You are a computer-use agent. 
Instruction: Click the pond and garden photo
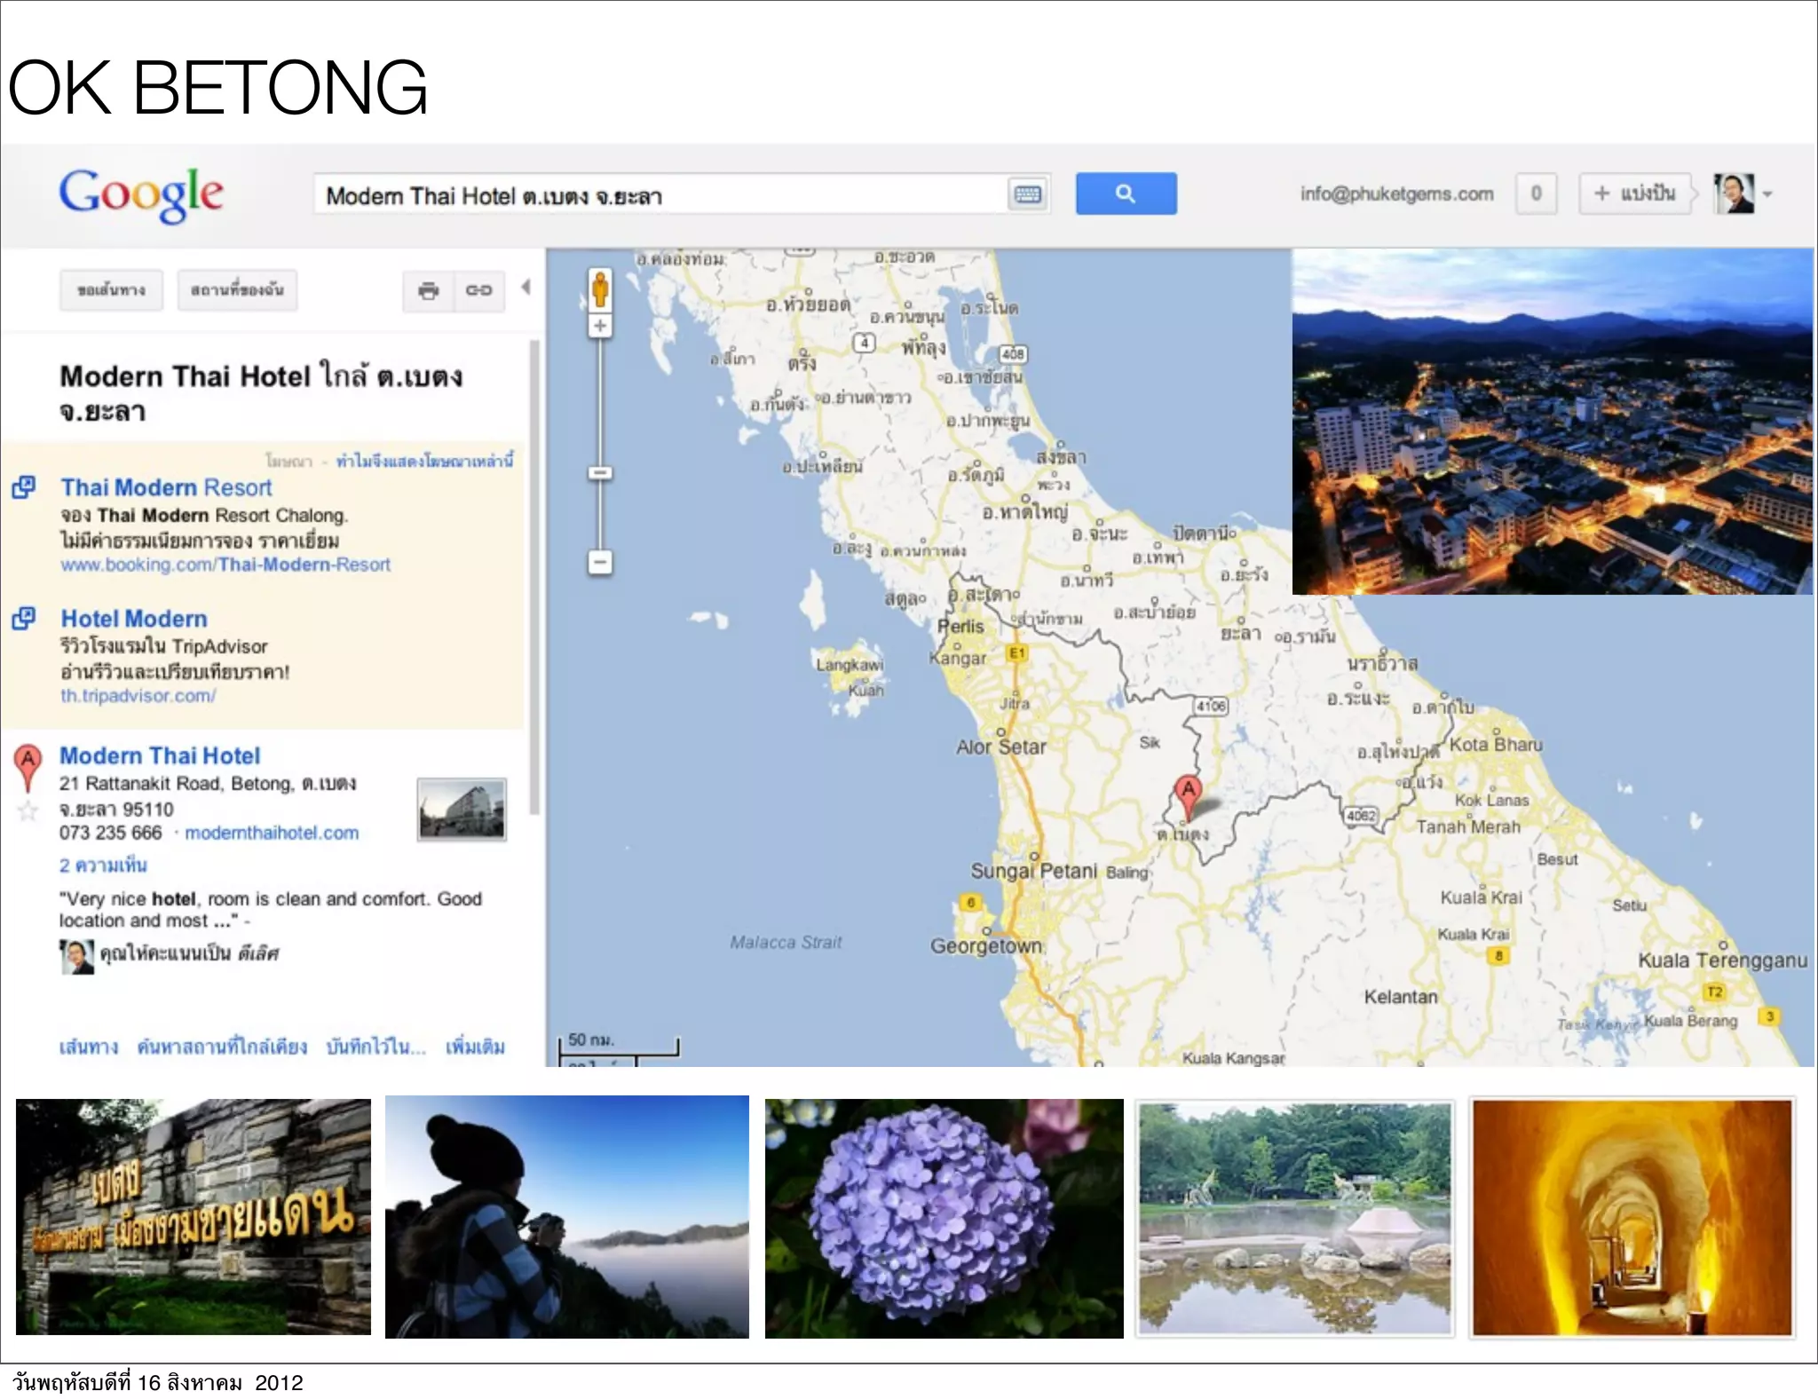(1295, 1219)
